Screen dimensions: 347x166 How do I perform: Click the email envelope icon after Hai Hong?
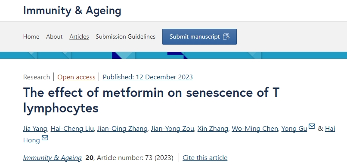[x=45, y=138]
